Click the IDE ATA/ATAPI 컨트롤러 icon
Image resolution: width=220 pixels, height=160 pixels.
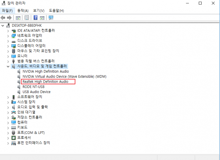click(14, 30)
